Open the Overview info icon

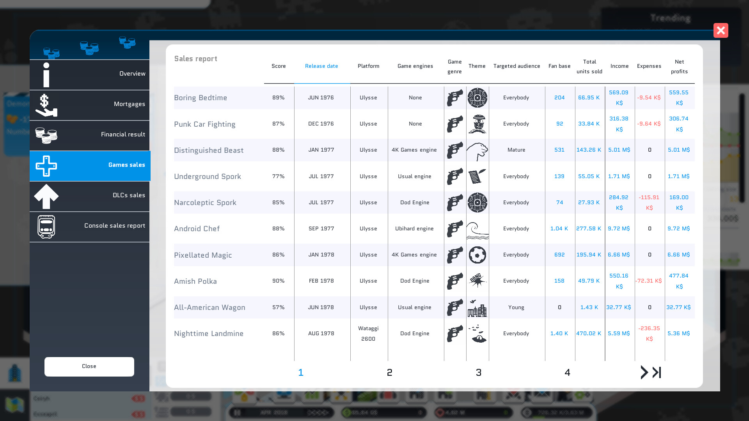click(x=46, y=75)
